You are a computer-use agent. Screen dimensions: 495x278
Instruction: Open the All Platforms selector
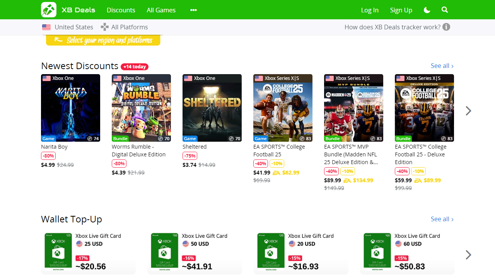124,27
